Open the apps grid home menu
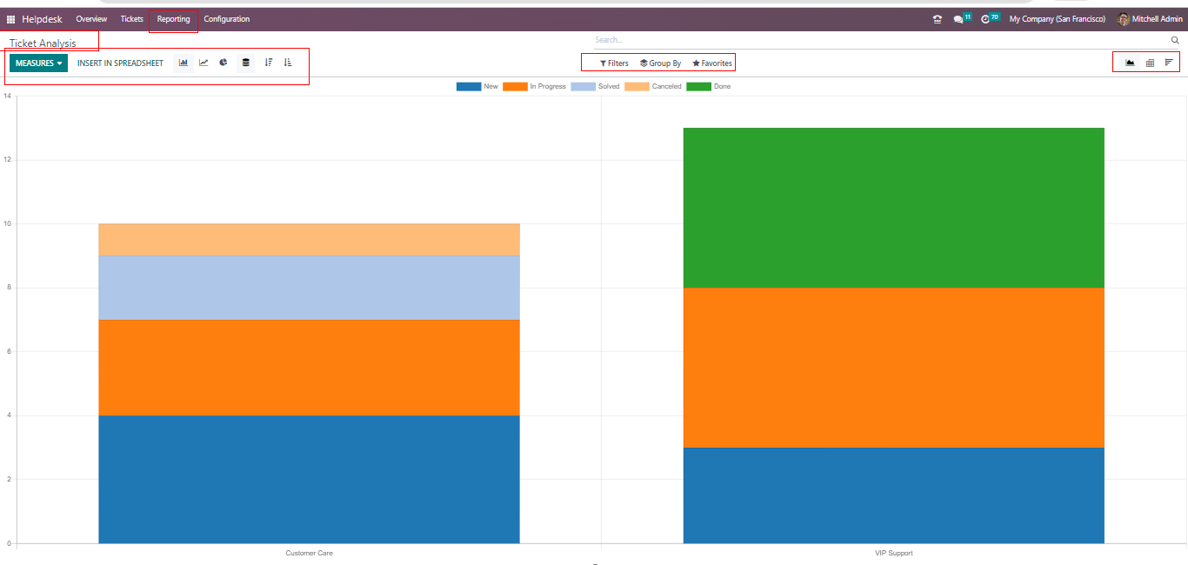Image resolution: width=1188 pixels, height=565 pixels. point(11,19)
